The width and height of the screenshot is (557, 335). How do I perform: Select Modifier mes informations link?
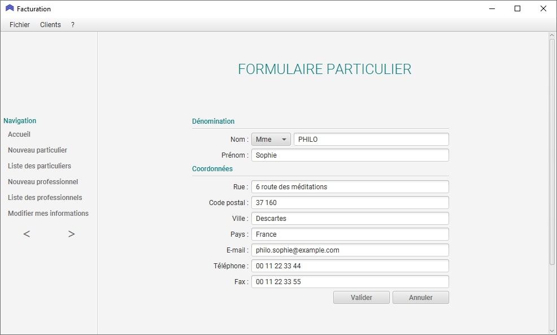pos(48,214)
